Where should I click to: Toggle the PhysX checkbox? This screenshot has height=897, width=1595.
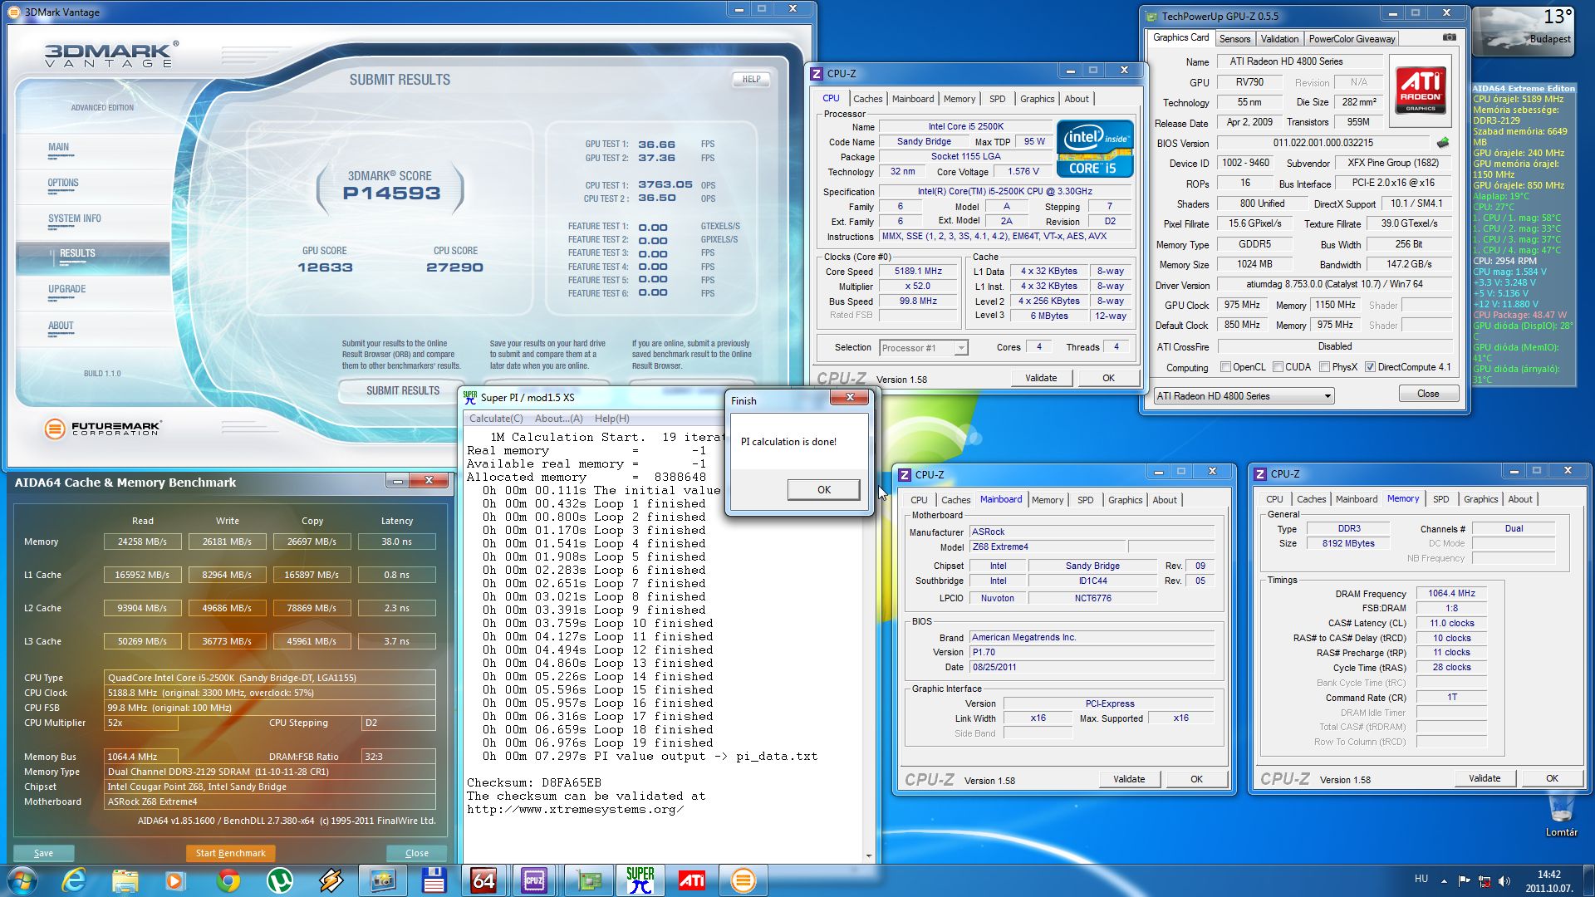coord(1324,367)
